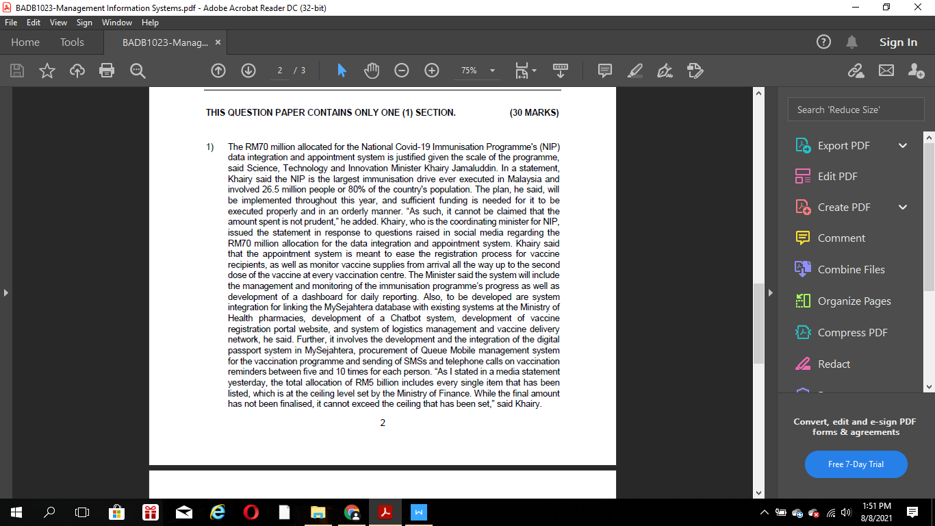Open Chrome from the taskbar
The image size is (935, 526).
(x=352, y=512)
